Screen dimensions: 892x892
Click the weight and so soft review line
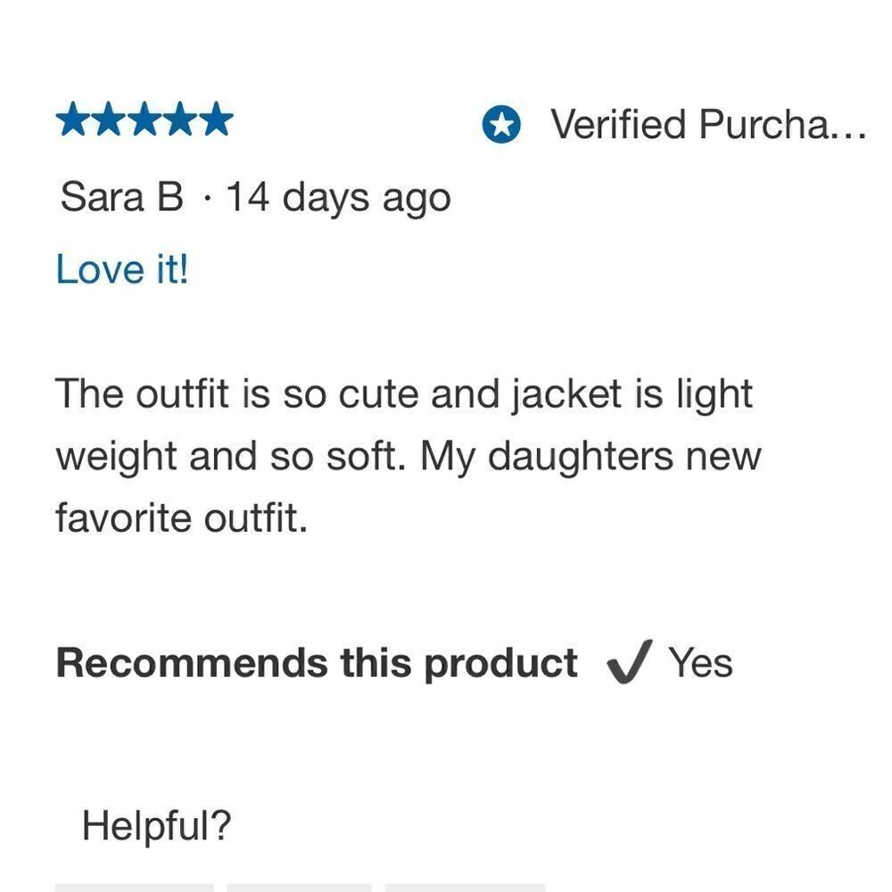click(x=408, y=457)
